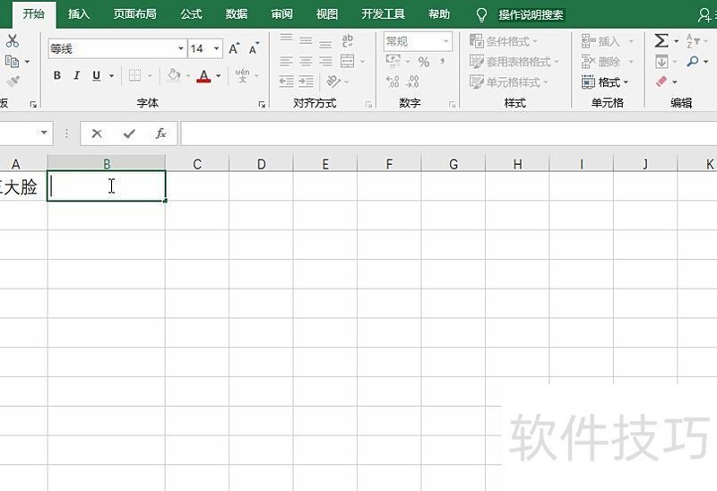
Task: Click the AutoSum sigma icon
Action: [661, 40]
